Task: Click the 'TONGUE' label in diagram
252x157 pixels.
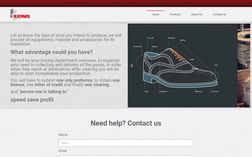Action: point(171,38)
